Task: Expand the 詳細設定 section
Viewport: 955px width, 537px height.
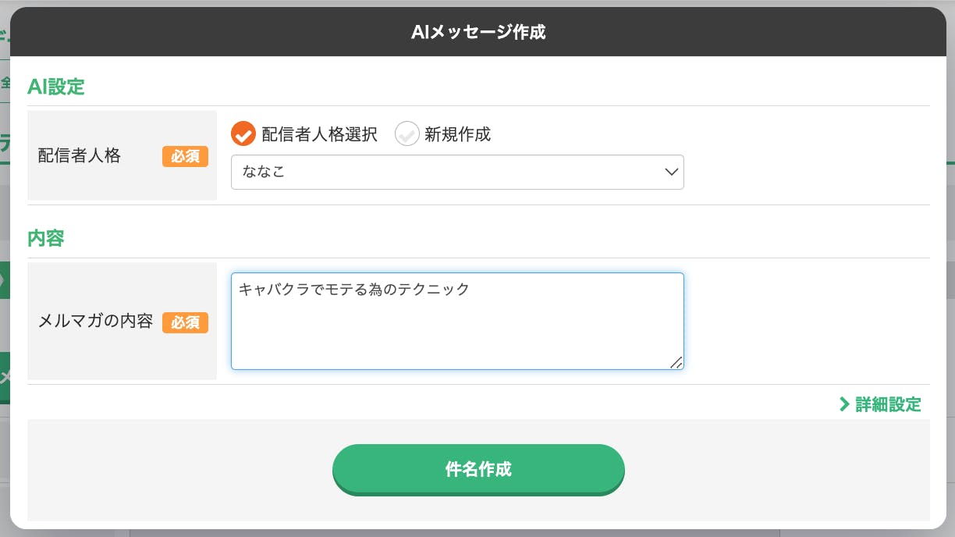Action: pos(888,404)
